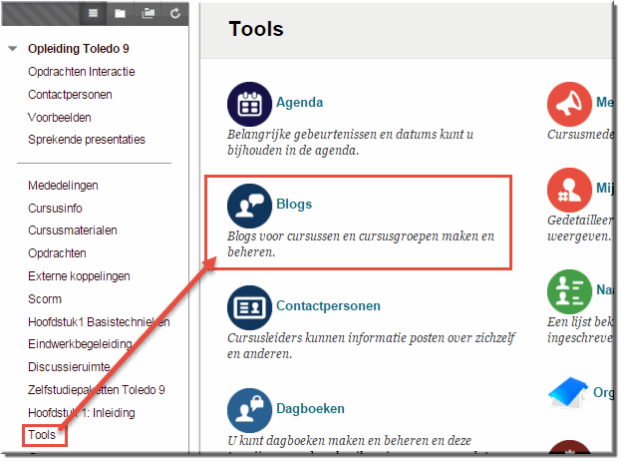The height and width of the screenshot is (462, 622).
Task: Open Cursusmaterialen menu item
Action: [x=72, y=231]
